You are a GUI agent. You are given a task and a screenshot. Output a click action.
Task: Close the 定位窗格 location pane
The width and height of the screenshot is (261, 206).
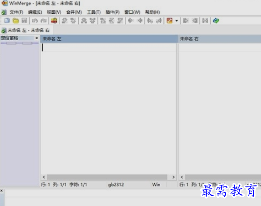37,38
